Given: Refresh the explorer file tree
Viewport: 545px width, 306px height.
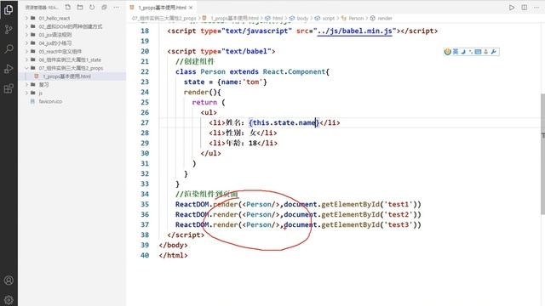Looking at the screenshot, I should (x=92, y=7).
